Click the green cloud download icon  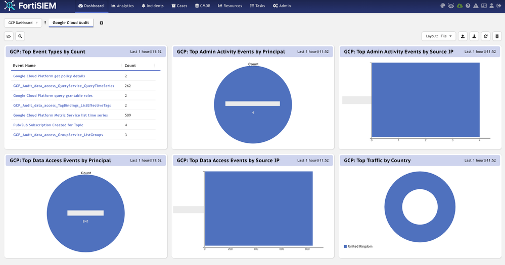coord(460,6)
